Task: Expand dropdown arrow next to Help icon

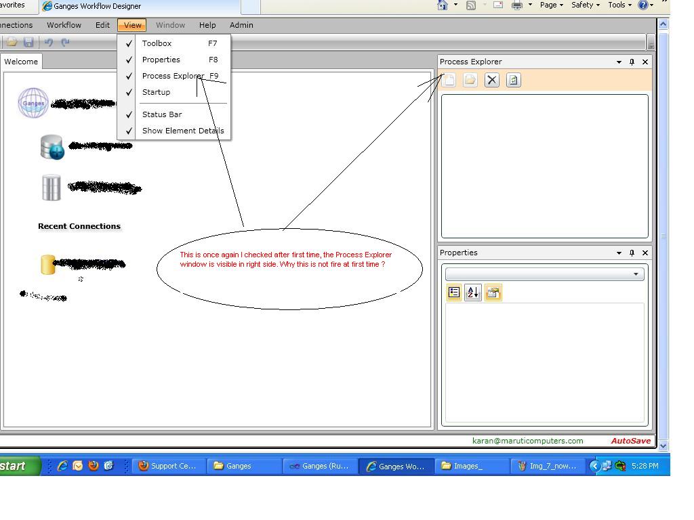Action: [652, 5]
